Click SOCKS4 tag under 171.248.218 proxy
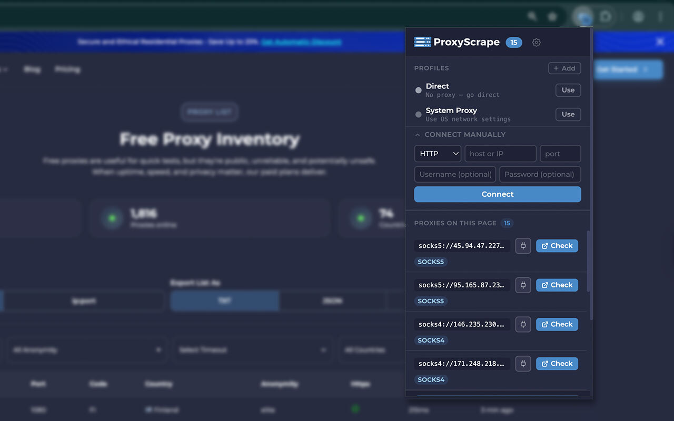This screenshot has width=674, height=421. (x=431, y=379)
